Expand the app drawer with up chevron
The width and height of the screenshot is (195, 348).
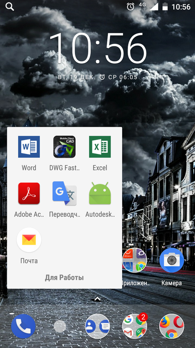[x=97, y=299]
